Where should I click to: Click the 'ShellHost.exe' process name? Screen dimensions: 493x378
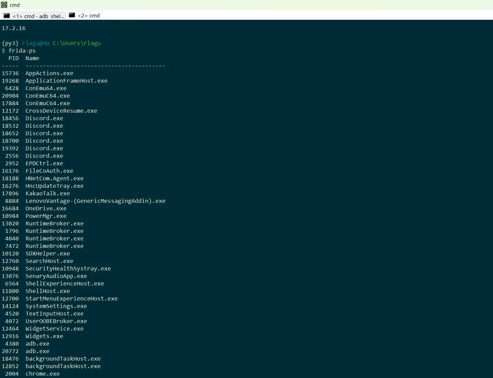tap(48, 291)
